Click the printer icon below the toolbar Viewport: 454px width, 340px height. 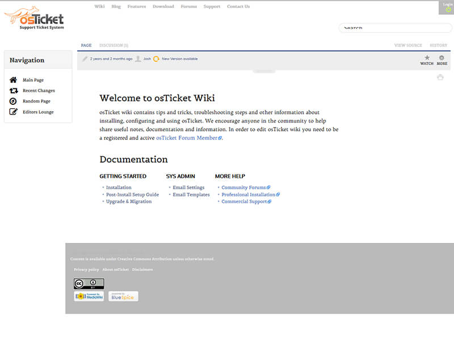[440, 77]
